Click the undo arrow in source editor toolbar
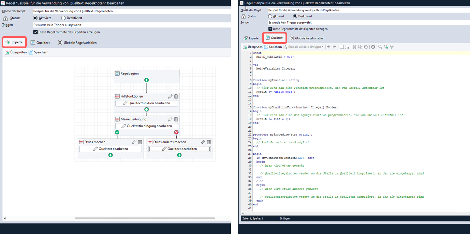Viewport: 470px width, 234px height. (329, 47)
